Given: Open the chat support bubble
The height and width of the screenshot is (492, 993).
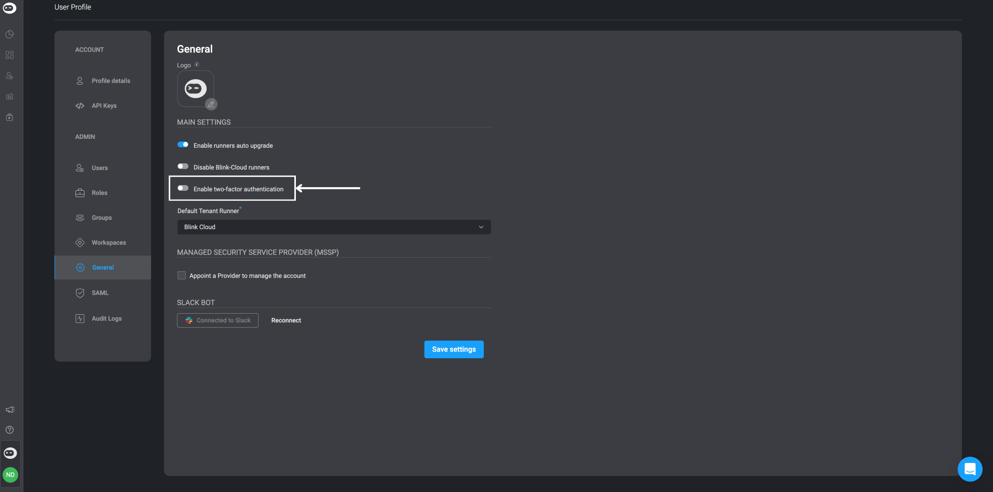Looking at the screenshot, I should [x=970, y=469].
